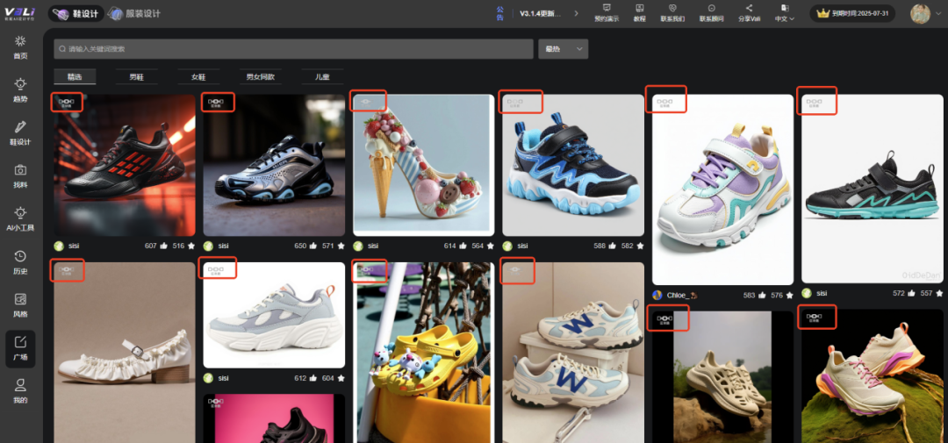The width and height of the screenshot is (948, 443).
Task: Go to 首页 in the sidebar
Action: click(20, 47)
